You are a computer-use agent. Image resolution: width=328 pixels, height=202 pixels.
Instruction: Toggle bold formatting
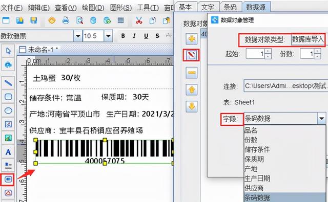pos(123,36)
